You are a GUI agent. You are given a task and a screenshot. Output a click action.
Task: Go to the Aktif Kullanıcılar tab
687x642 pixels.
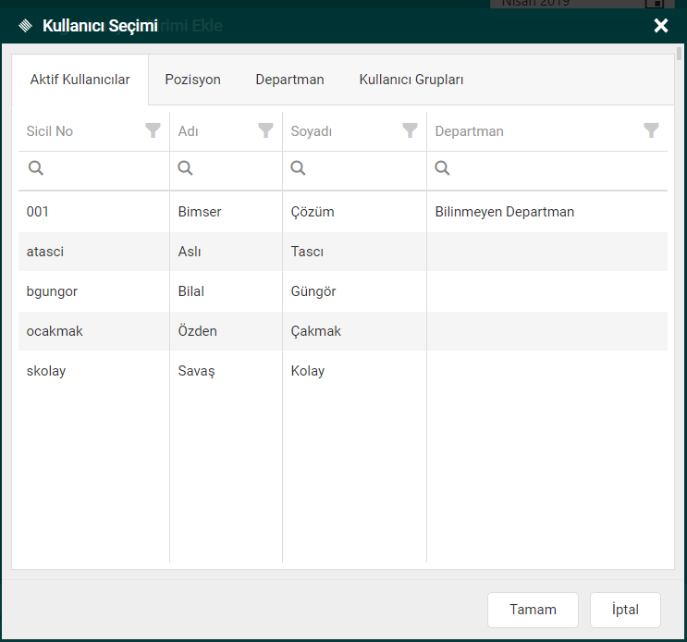(80, 80)
